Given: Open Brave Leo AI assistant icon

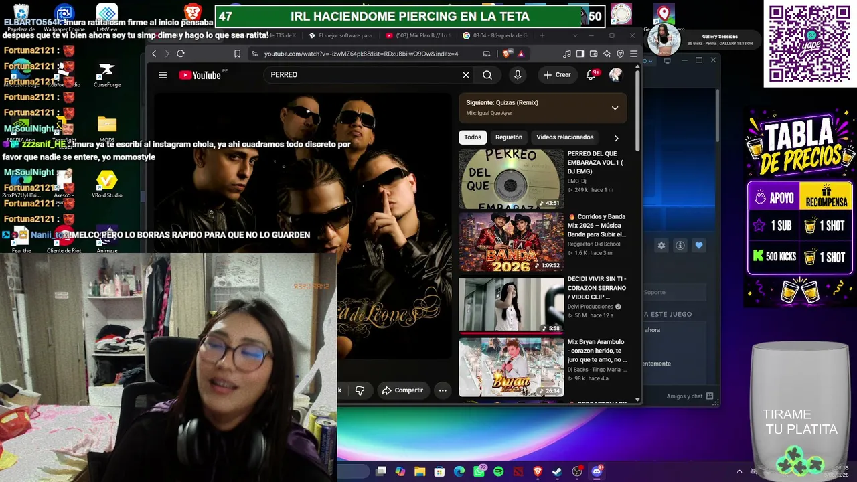Looking at the screenshot, I should (x=607, y=54).
